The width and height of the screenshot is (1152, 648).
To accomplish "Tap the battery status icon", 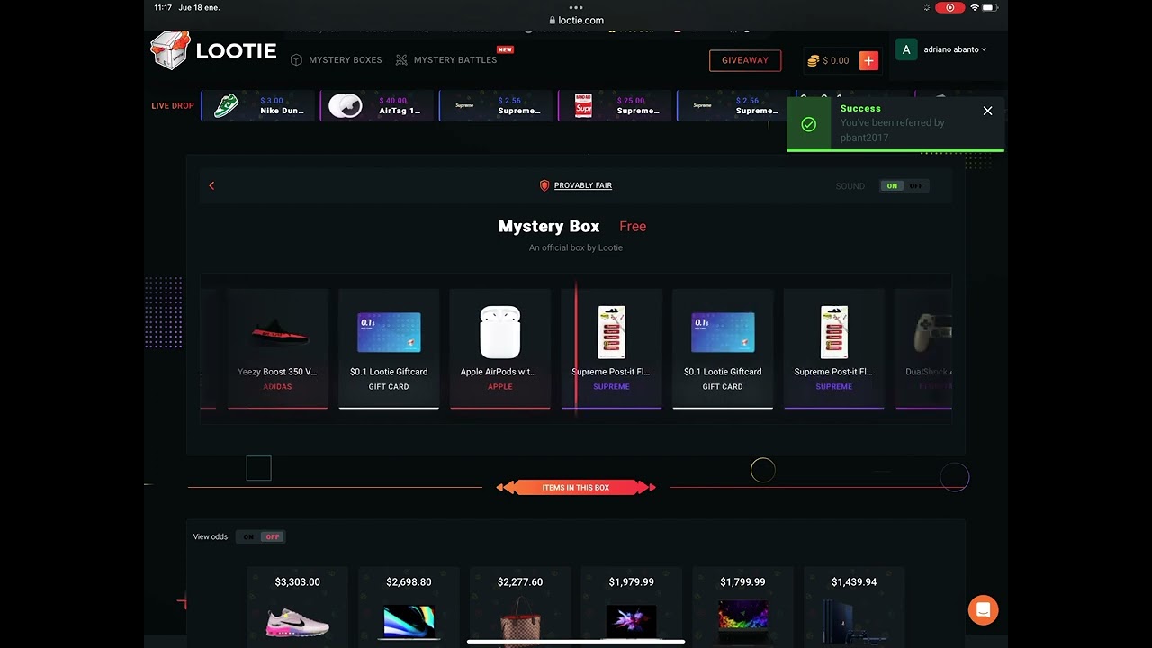I will (x=990, y=7).
